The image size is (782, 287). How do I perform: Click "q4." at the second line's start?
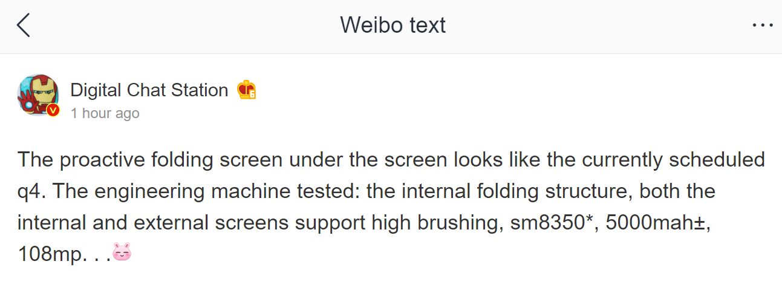(x=31, y=192)
